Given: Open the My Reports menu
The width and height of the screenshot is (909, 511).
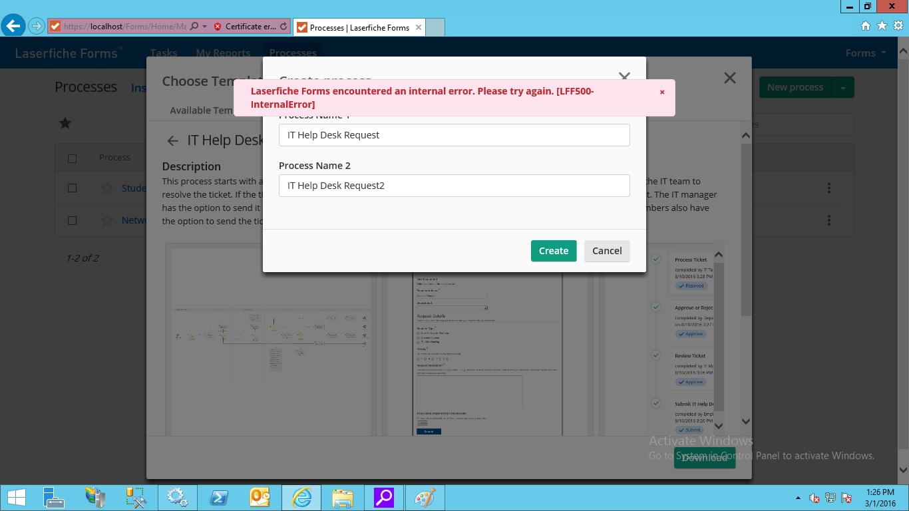Looking at the screenshot, I should coord(223,53).
